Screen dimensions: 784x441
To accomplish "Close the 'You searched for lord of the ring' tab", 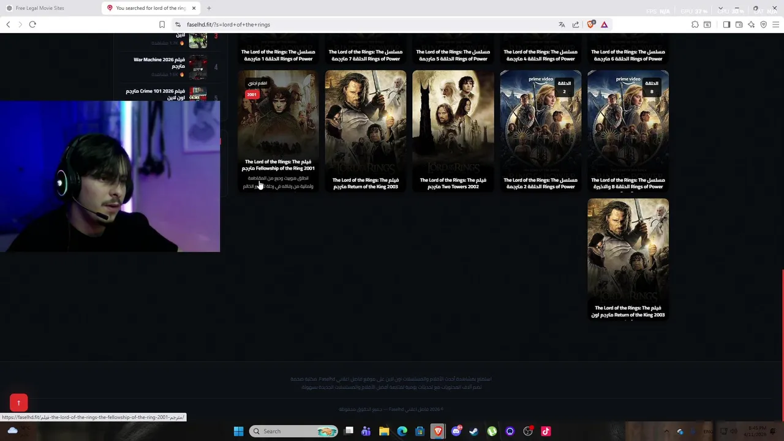I will click(x=194, y=8).
